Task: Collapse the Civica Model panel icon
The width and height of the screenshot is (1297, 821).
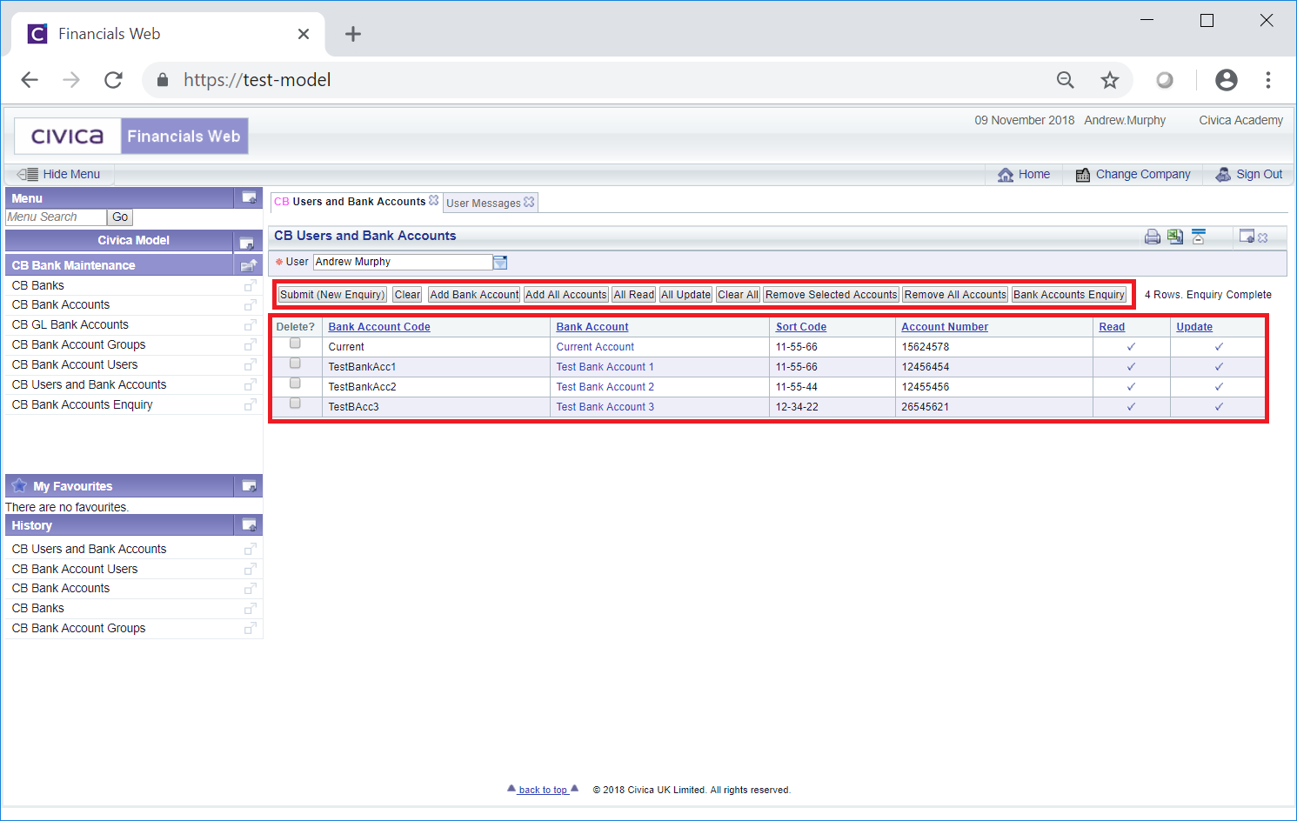Action: pyautogui.click(x=247, y=242)
